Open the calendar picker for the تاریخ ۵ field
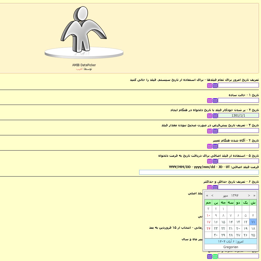 210,161
